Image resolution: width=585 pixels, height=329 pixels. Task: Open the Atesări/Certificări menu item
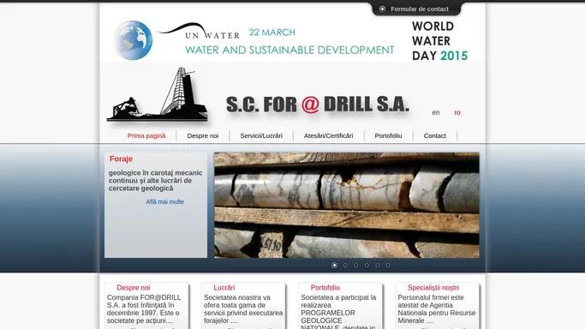pos(328,135)
